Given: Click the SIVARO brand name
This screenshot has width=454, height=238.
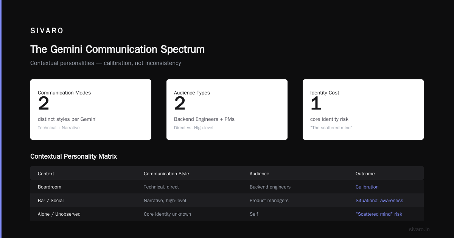Looking at the screenshot, I should (x=47, y=31).
